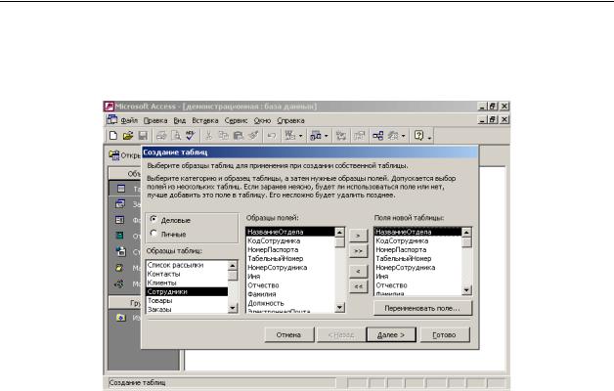Select the Modules object icon in sidebar
The width and height of the screenshot is (614, 391).
(119, 283)
